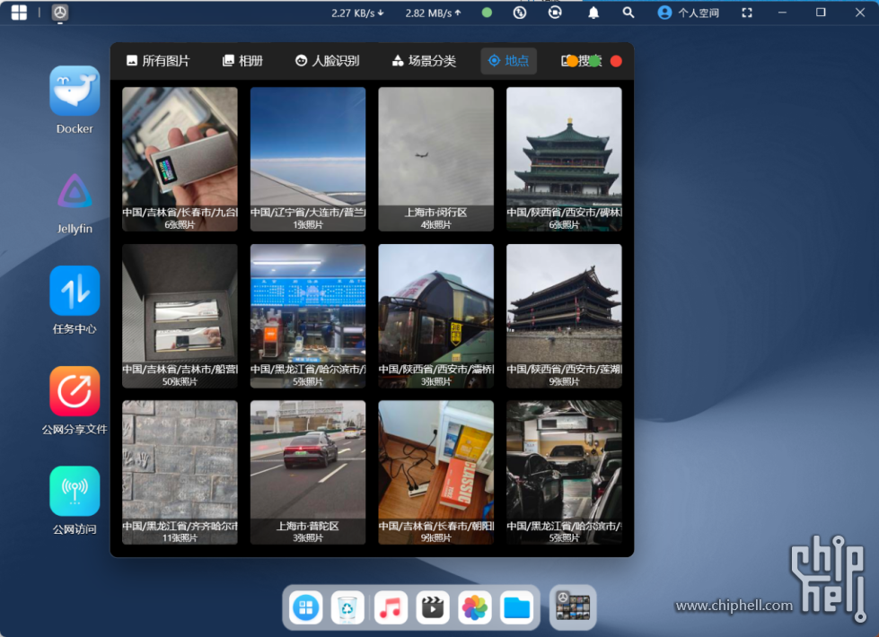Open the music app in the dock
This screenshot has height=637, width=879.
(x=391, y=607)
